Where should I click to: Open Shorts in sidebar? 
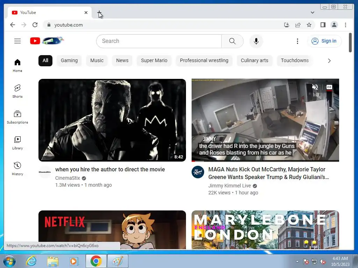[17, 91]
